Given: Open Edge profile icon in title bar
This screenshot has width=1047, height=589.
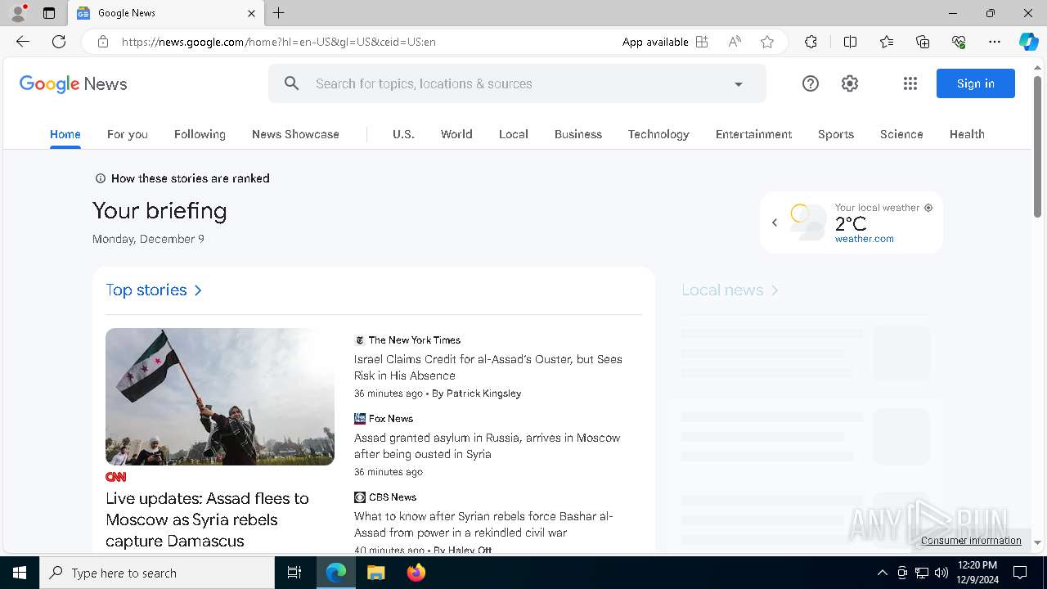Looking at the screenshot, I should [x=18, y=13].
